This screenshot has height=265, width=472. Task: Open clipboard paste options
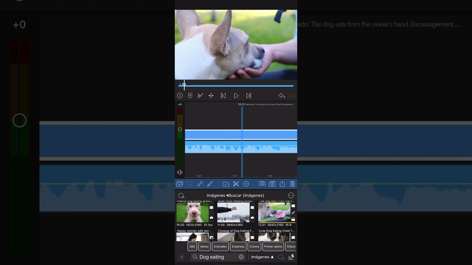tap(262, 184)
